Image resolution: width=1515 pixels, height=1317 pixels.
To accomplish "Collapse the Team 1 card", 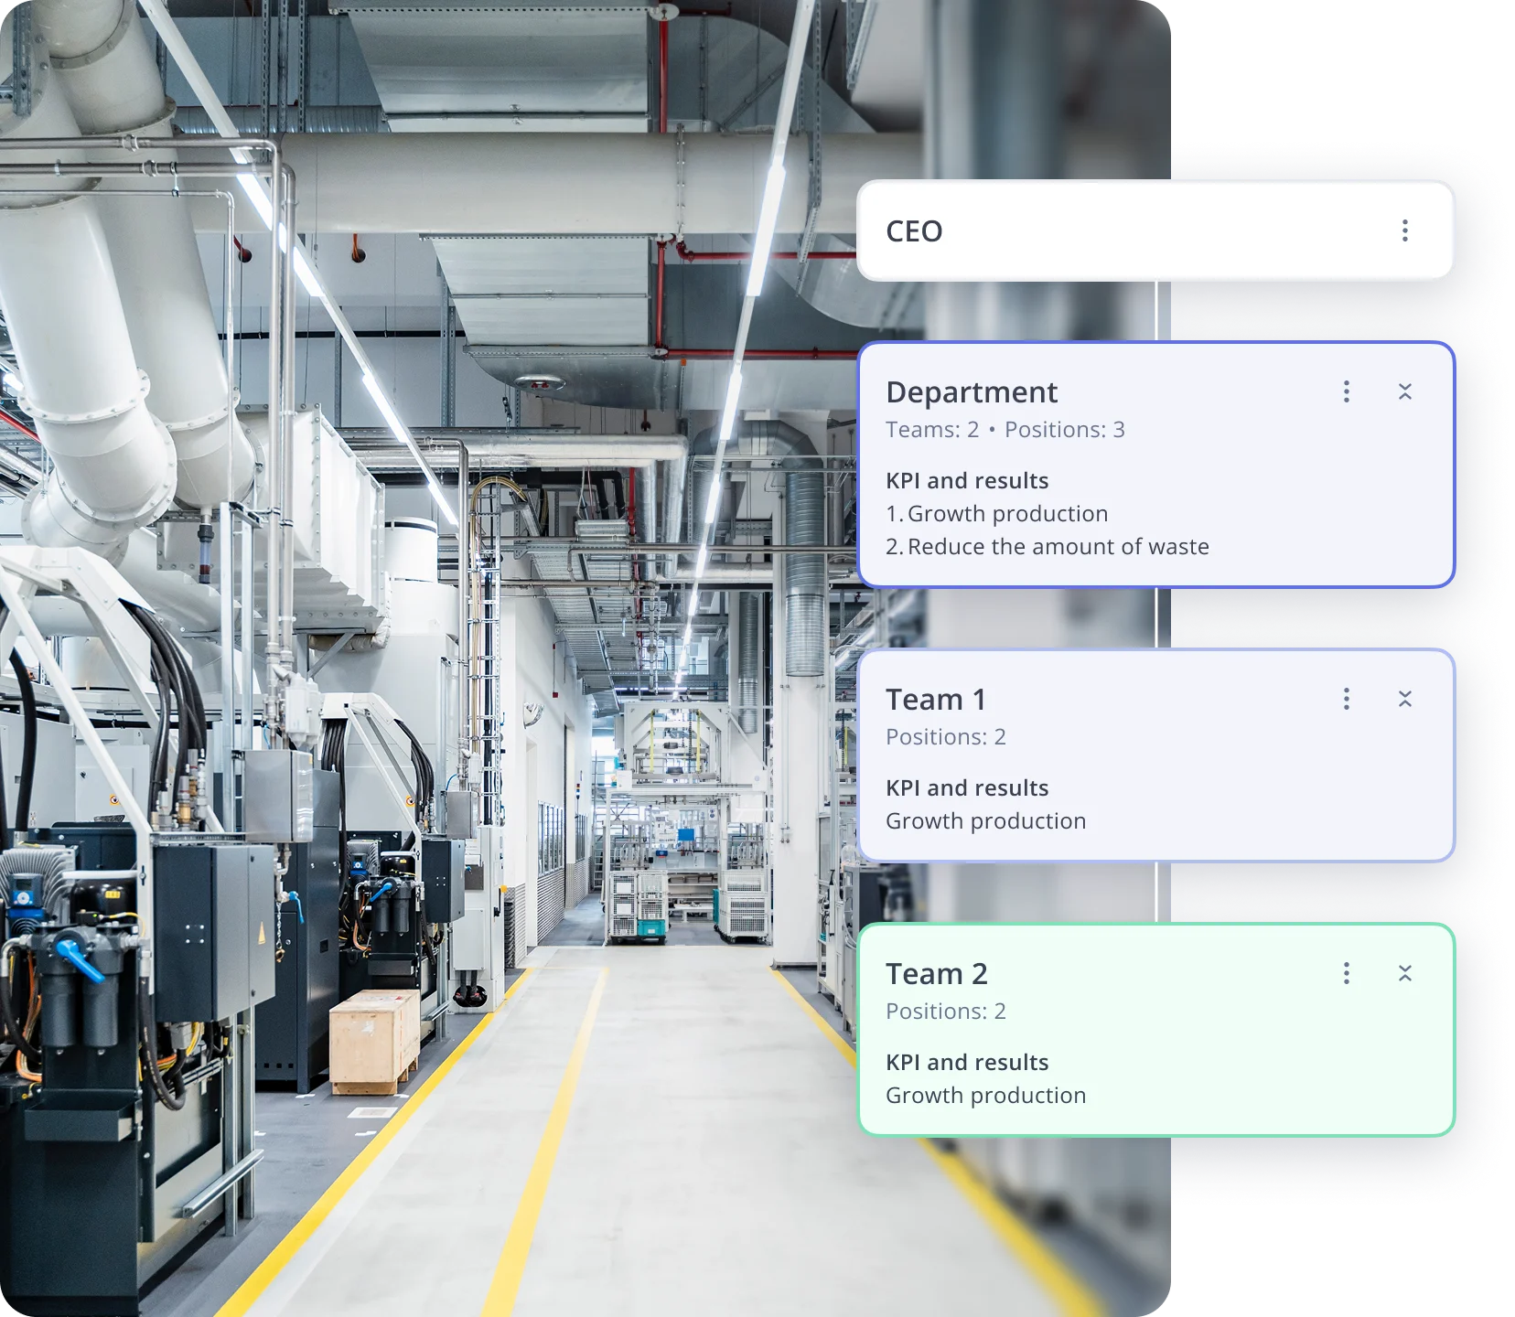I will tap(1404, 699).
